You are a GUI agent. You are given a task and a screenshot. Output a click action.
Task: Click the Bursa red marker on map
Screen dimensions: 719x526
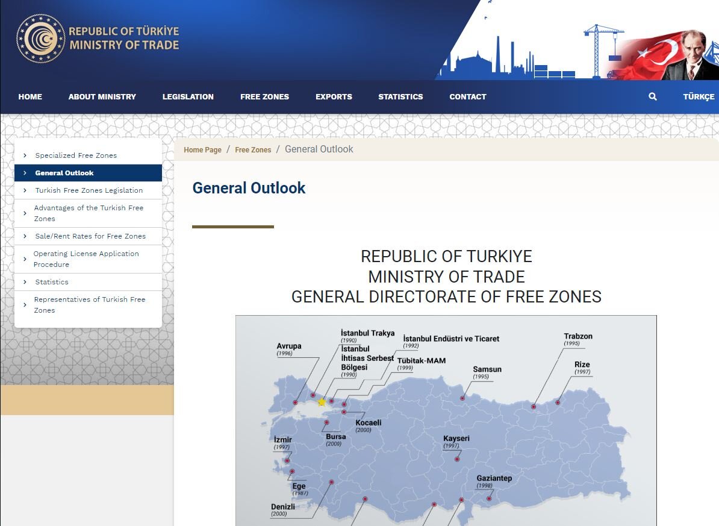click(326, 423)
